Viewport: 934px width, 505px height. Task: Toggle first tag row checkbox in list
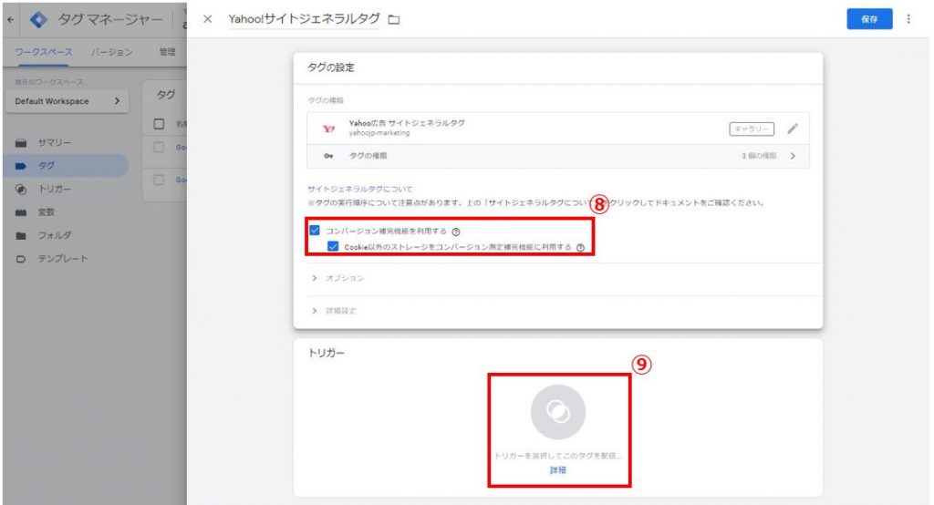(159, 147)
